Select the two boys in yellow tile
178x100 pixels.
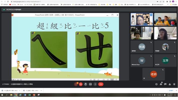[x=165, y=19]
